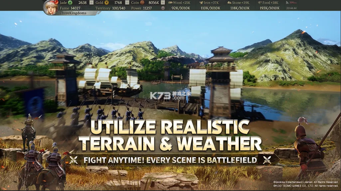Click the Fight Anytime battlefield banner
Image resolution: width=341 pixels, height=191 pixels.
point(170,160)
